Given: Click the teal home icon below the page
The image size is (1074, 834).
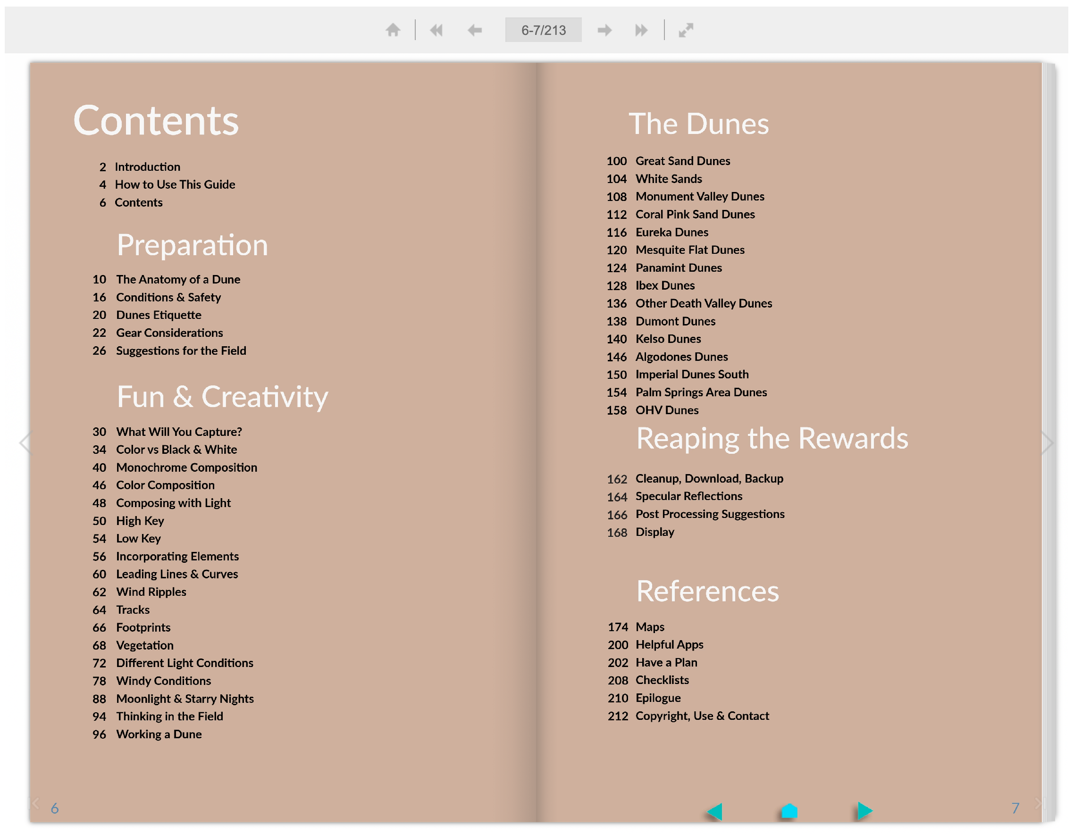Looking at the screenshot, I should [790, 811].
